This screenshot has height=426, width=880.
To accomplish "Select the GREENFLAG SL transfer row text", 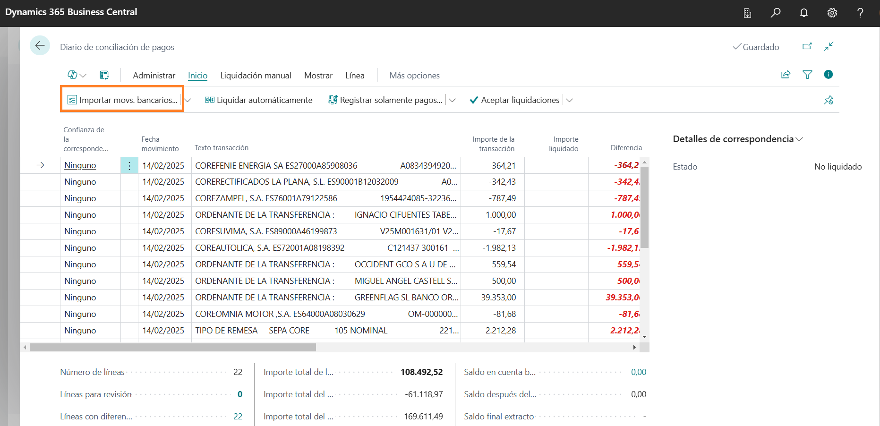I will pos(326,298).
